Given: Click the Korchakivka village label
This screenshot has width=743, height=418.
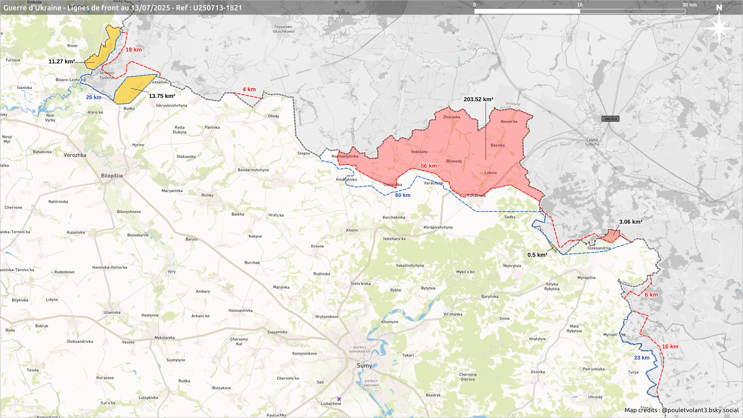Looking at the screenshot, I should (x=394, y=217).
